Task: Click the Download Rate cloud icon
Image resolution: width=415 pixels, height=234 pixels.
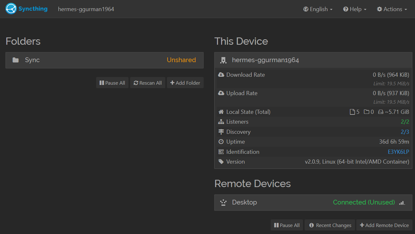Action: click(x=221, y=75)
